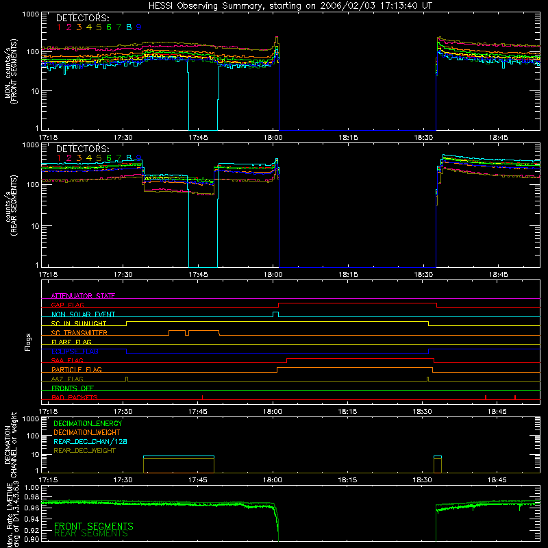Click blue detector 9 in front segments legend
548x548 pixels.
[x=139, y=27]
